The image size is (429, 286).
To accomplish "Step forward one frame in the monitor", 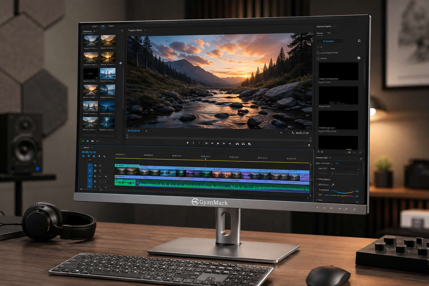I will point(224,144).
